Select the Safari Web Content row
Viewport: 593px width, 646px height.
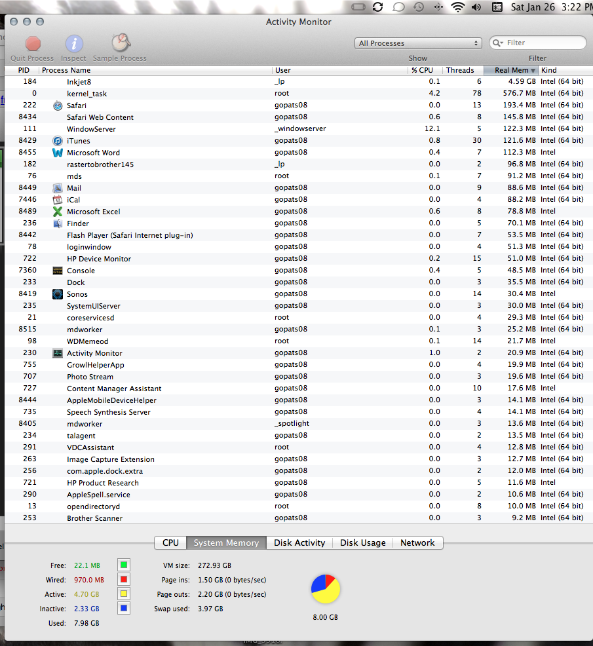pos(299,117)
